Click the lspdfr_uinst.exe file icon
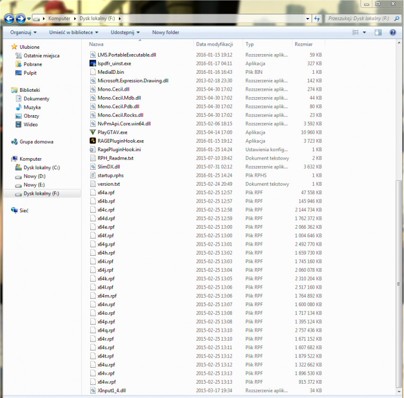404x398 pixels. [x=93, y=63]
